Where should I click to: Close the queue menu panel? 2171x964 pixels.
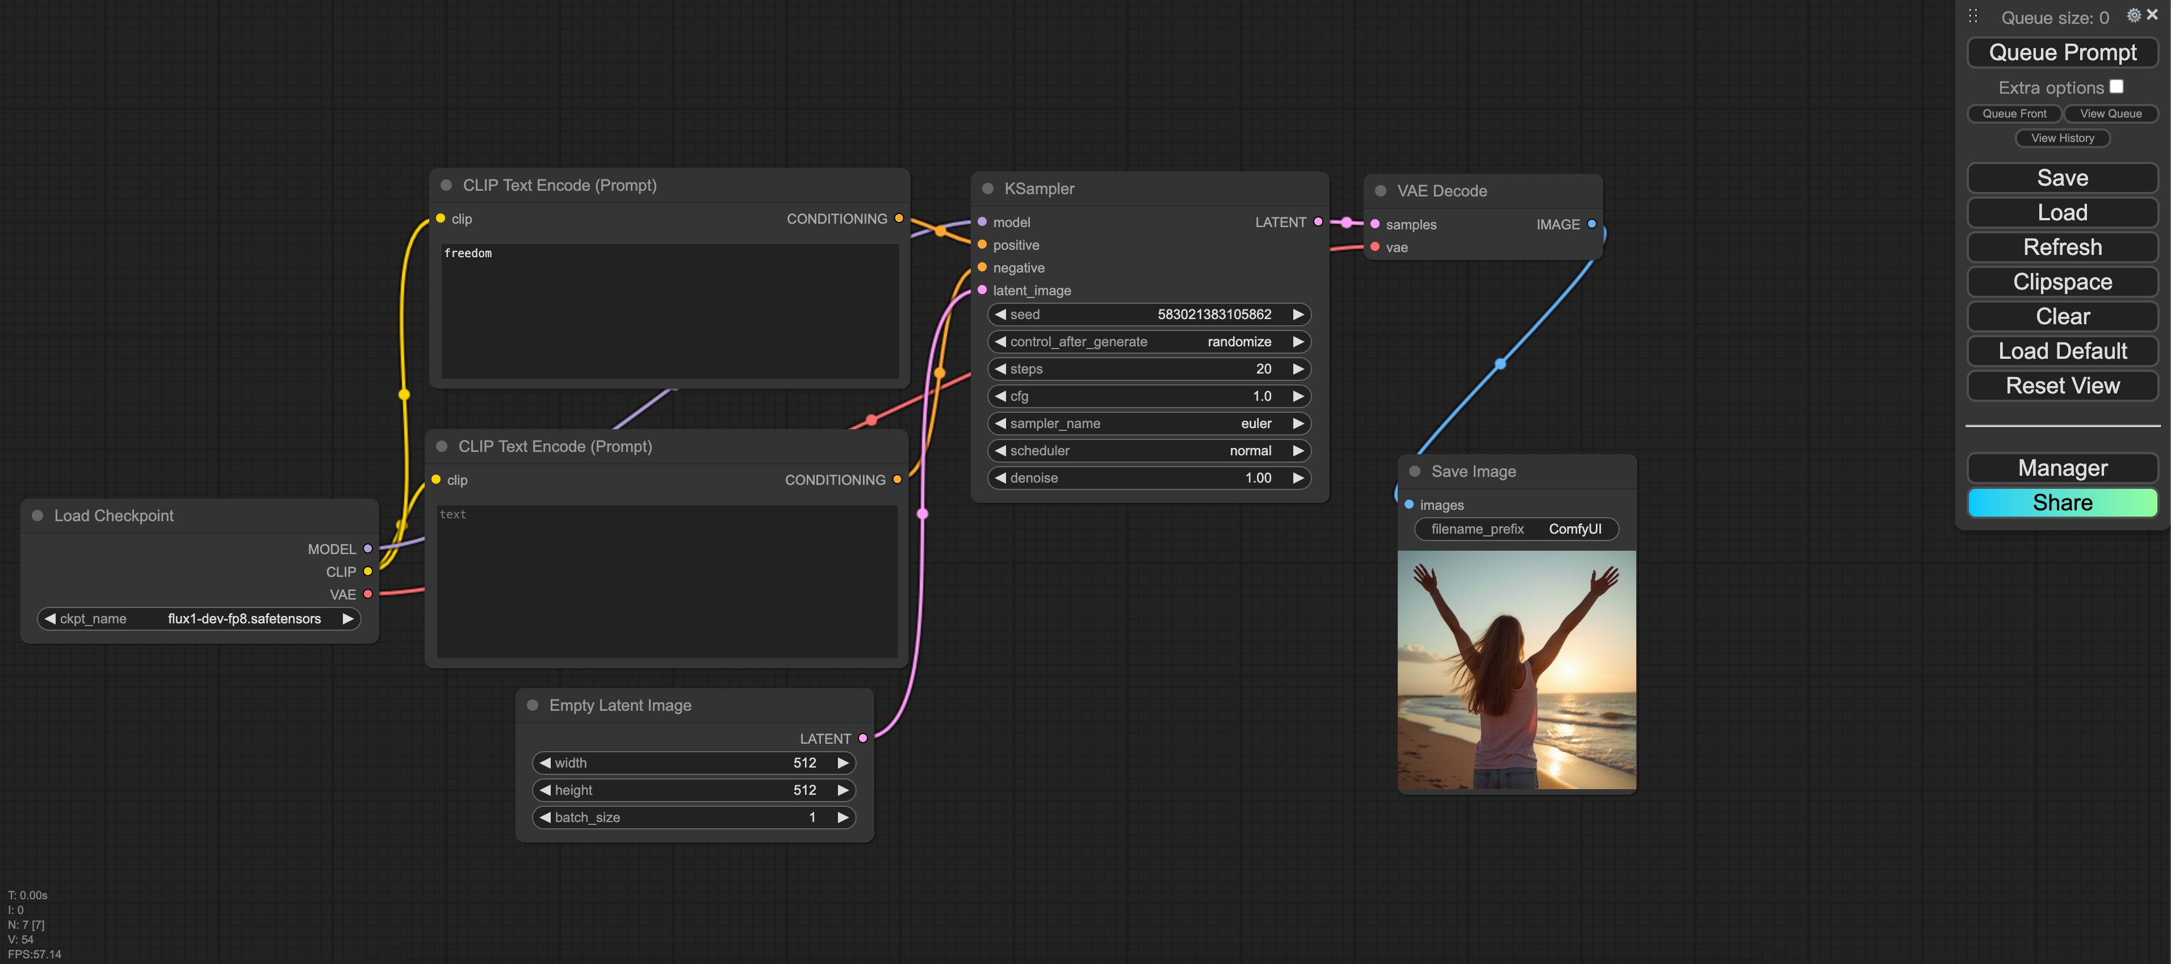2152,15
